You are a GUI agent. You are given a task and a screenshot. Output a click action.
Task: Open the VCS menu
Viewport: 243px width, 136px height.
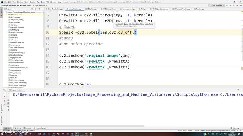[48, 2]
